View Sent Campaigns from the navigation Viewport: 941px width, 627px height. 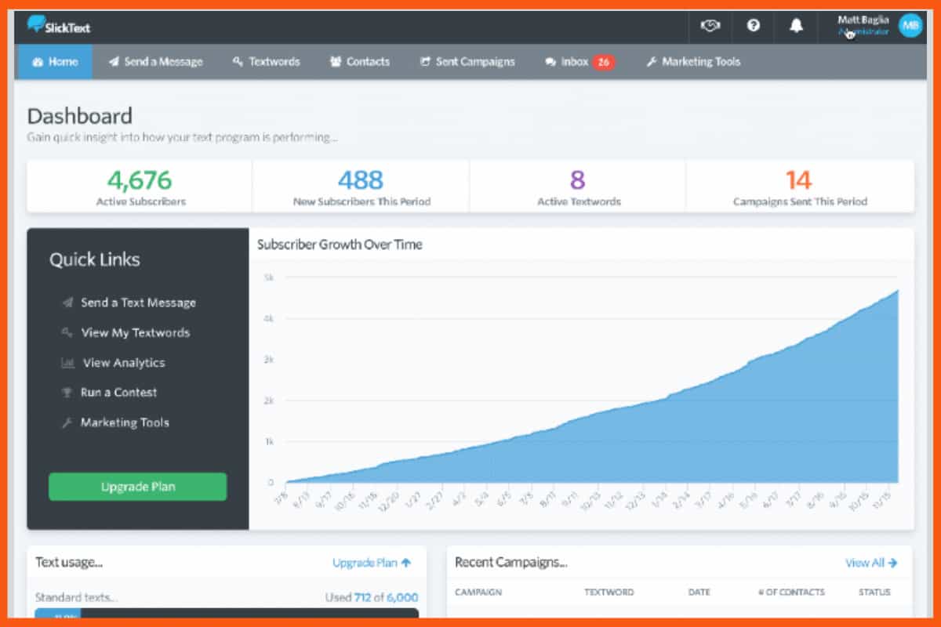coord(467,61)
